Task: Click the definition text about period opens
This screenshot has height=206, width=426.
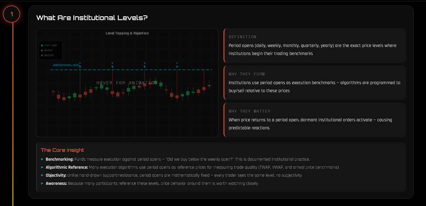Action: click(312, 50)
